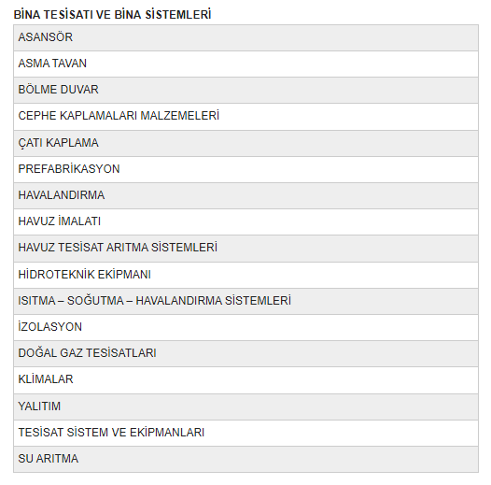Click the HAVUZ İMALATI row

(245, 222)
